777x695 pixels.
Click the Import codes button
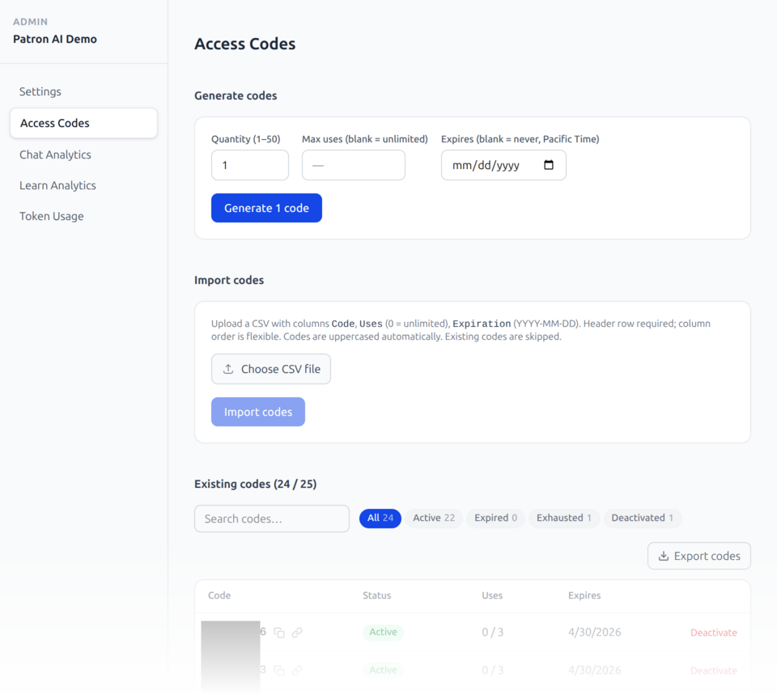tap(257, 412)
